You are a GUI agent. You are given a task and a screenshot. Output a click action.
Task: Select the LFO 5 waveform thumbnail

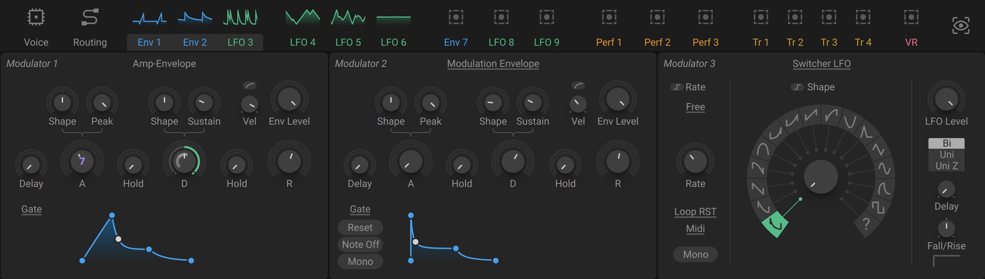(348, 17)
